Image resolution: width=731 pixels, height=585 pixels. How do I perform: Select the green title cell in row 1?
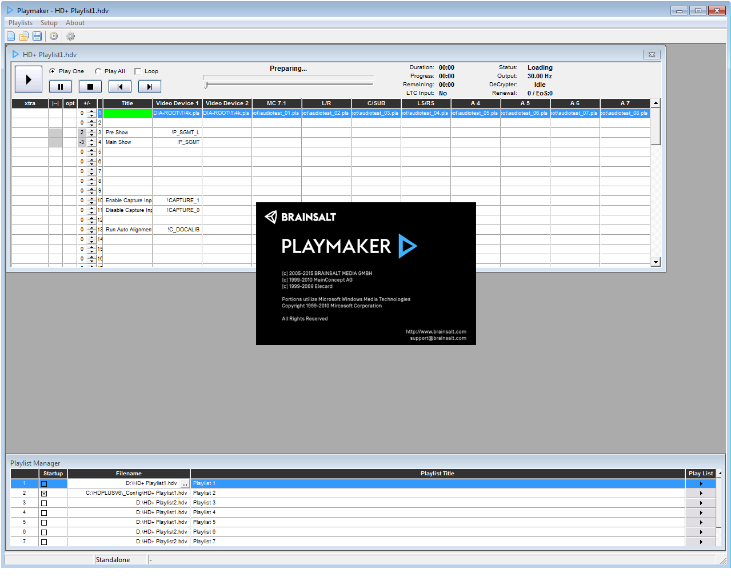(x=127, y=113)
